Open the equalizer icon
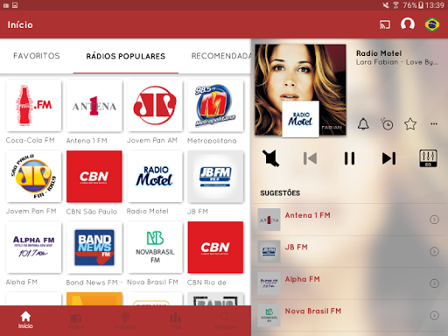This screenshot has width=448, height=336. (428, 158)
